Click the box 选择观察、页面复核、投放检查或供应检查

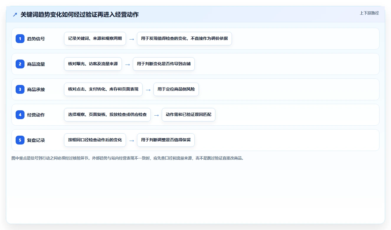[x=107, y=115]
